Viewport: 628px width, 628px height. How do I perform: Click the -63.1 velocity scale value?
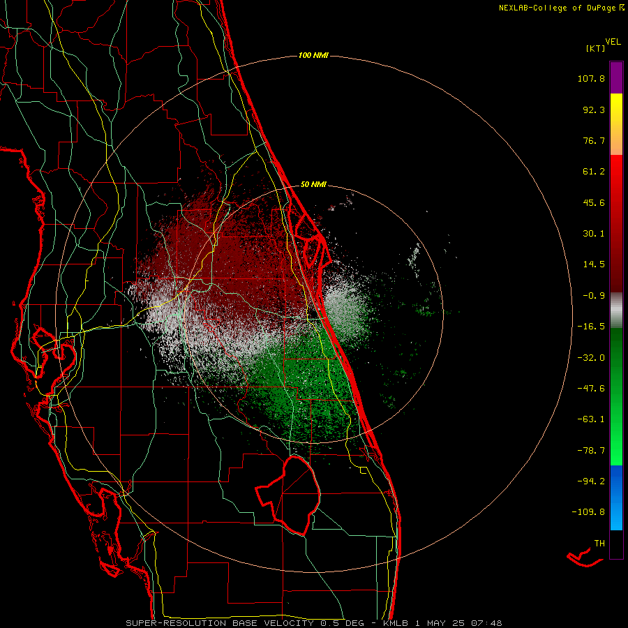pyautogui.click(x=591, y=419)
